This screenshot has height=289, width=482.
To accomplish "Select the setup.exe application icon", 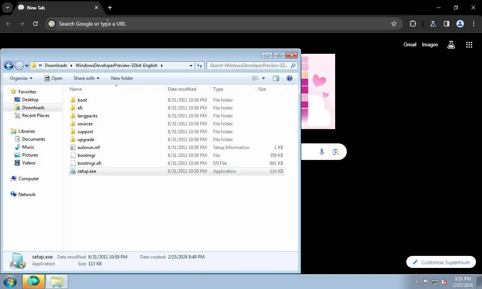I will (x=73, y=171).
